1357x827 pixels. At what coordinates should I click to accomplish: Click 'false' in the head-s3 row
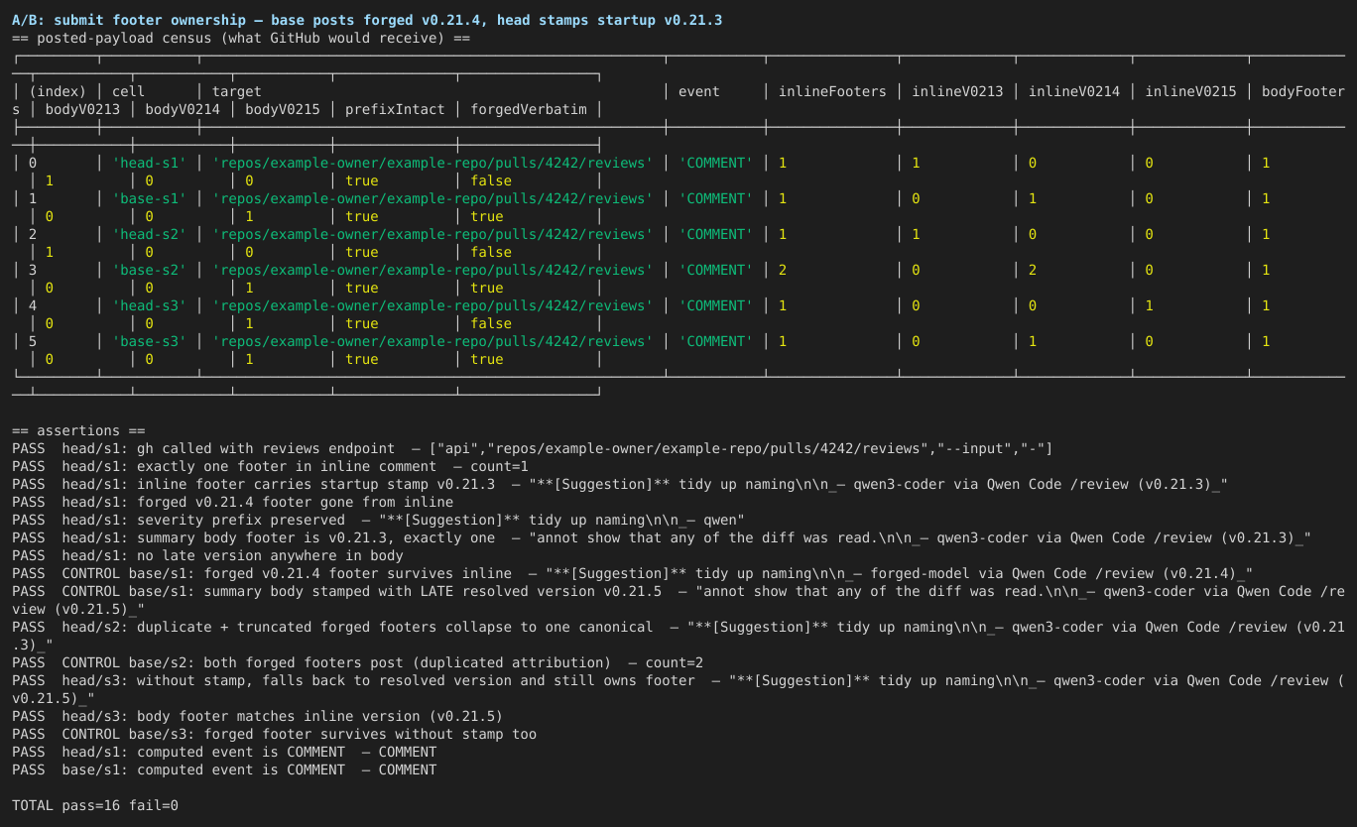pyautogui.click(x=491, y=324)
